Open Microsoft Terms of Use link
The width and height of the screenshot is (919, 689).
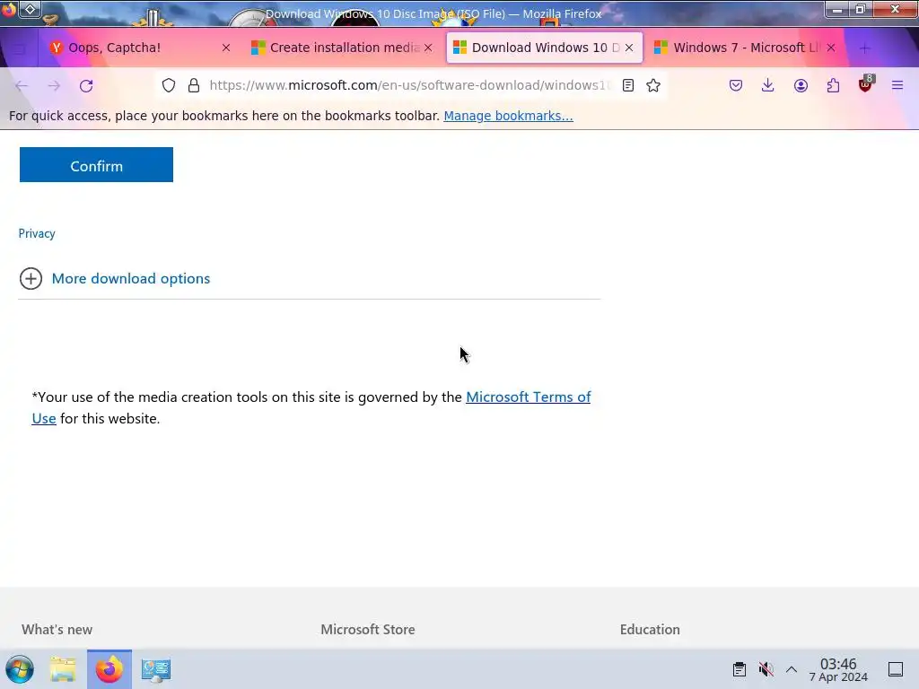tap(528, 397)
